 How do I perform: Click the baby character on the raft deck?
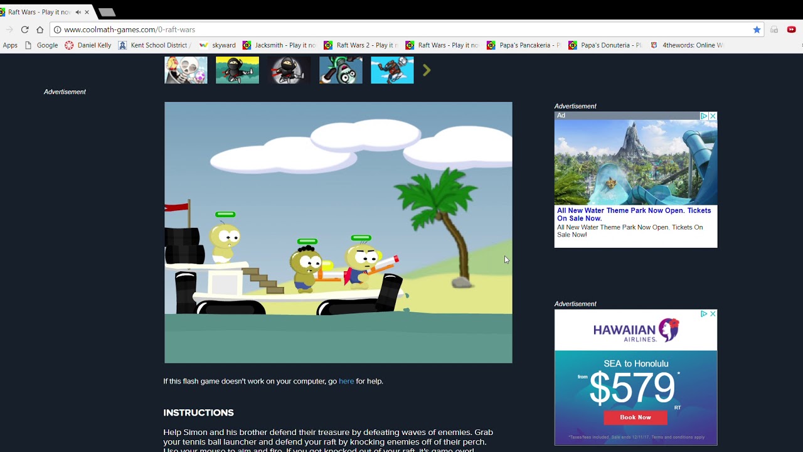pos(224,243)
